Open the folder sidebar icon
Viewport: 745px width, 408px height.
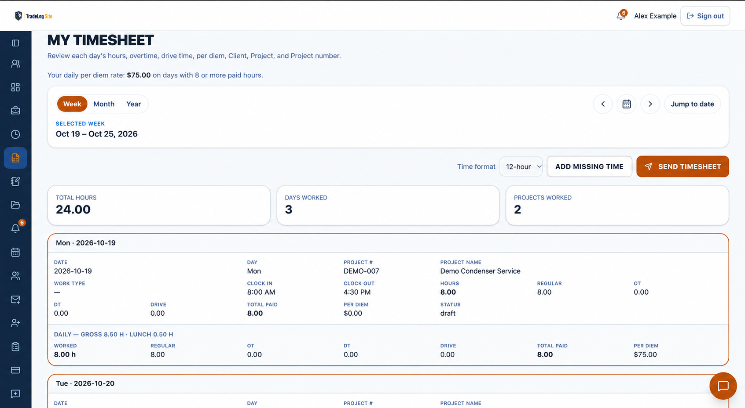tap(15, 205)
